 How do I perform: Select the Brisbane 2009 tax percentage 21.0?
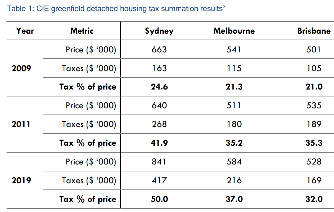314,87
